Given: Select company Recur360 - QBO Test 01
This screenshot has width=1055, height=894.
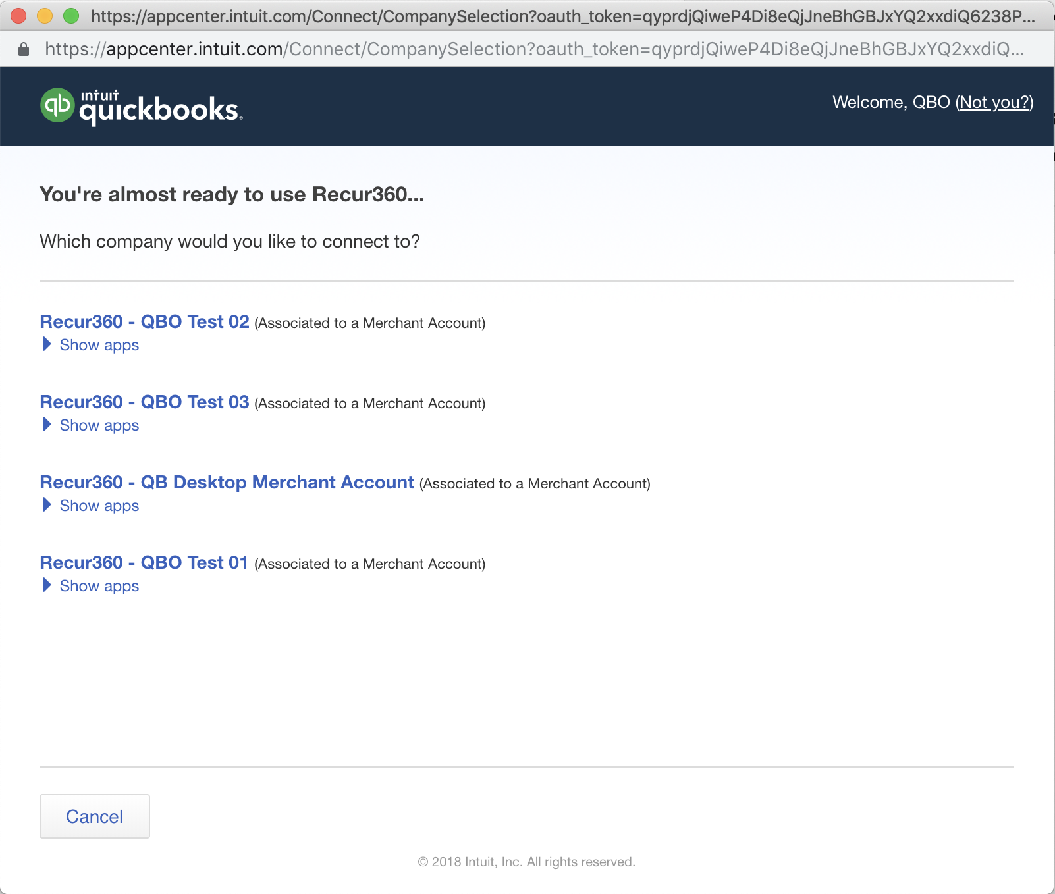Looking at the screenshot, I should [x=144, y=562].
